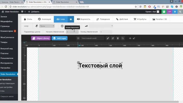
Task: Click the grey search preview icon
Action: tap(180, 11)
